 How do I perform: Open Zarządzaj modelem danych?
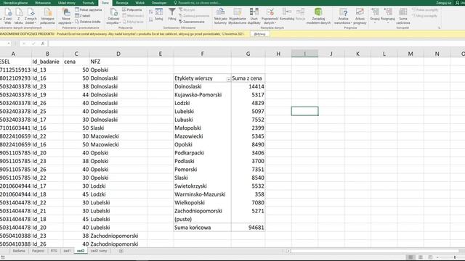pyautogui.click(x=318, y=16)
